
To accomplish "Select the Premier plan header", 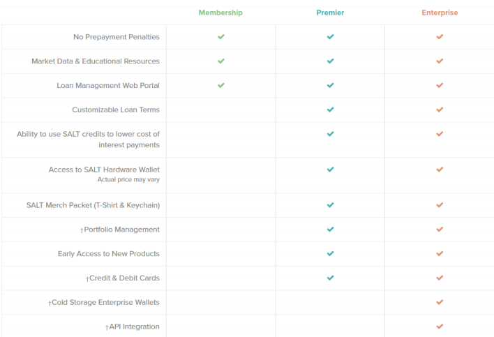I will point(330,13).
